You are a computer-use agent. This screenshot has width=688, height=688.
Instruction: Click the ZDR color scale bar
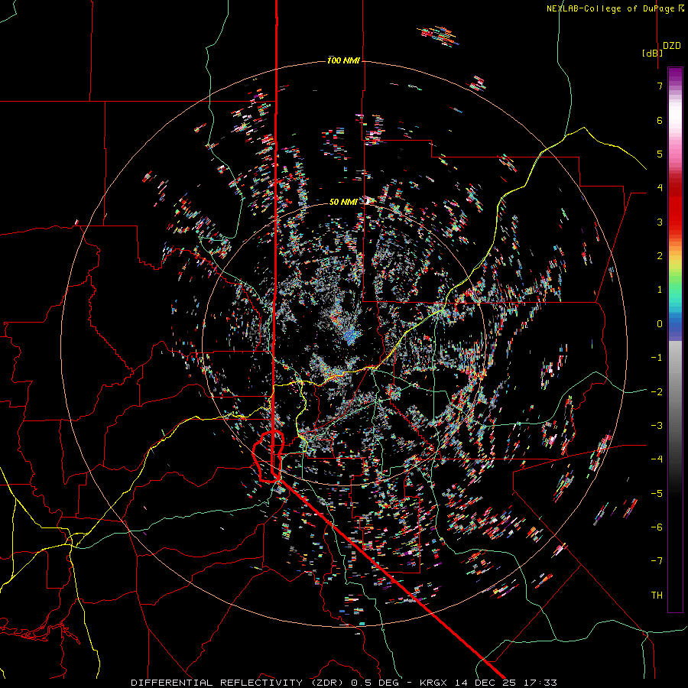pyautogui.click(x=675, y=339)
